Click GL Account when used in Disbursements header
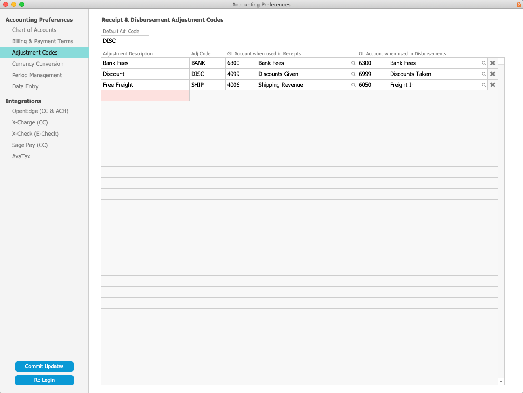523x393 pixels. 403,54
